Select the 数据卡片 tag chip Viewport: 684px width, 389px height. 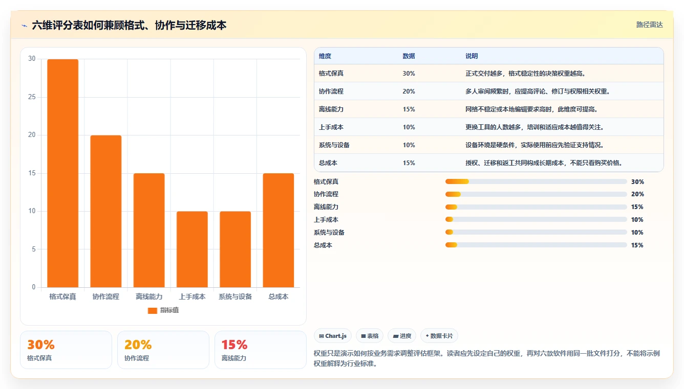tap(439, 336)
